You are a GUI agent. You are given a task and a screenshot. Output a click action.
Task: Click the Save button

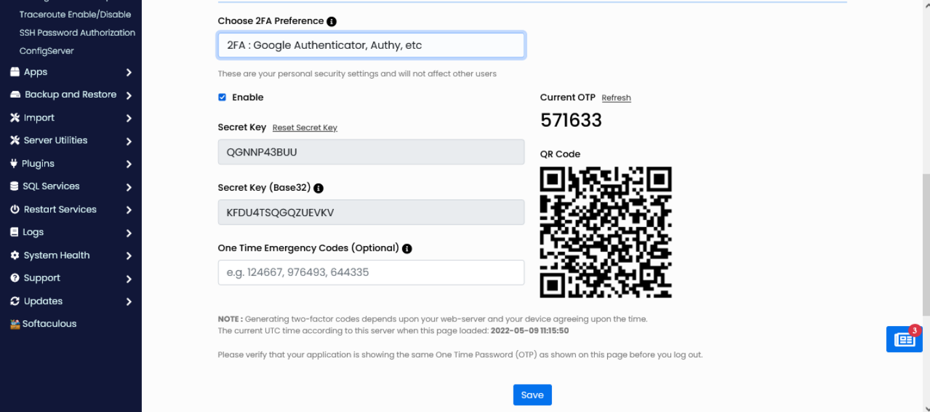[532, 394]
